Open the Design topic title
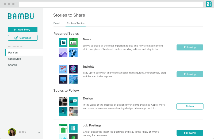 point(88,98)
